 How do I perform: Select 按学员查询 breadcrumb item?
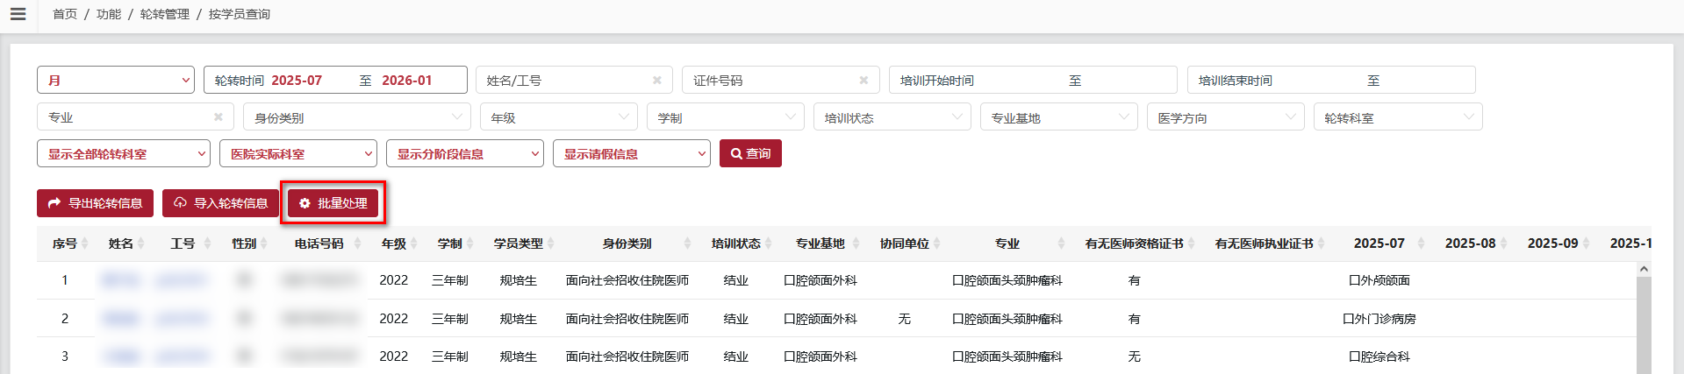[240, 14]
